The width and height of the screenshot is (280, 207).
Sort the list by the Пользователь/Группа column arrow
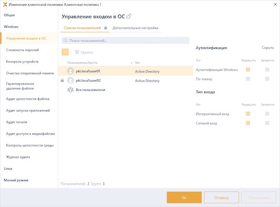coord(131,63)
